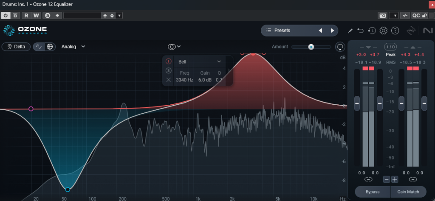Select the magenta EQ node near 20 Hz
The image size is (435, 201).
pos(31,109)
